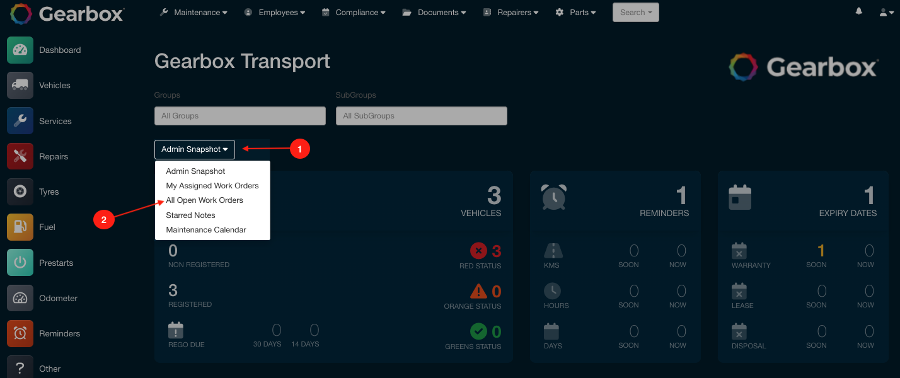Open the Reminders alarm clock icon
The height and width of the screenshot is (378, 900).
[20, 333]
